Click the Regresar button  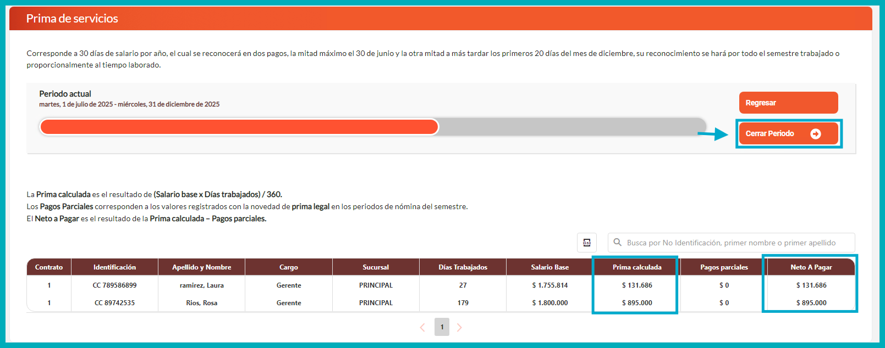coord(788,103)
